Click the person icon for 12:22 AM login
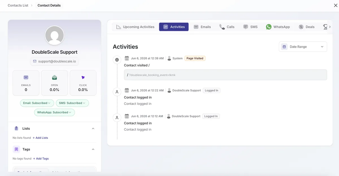Image resolution: width=339 pixels, height=176 pixels. click(x=117, y=92)
